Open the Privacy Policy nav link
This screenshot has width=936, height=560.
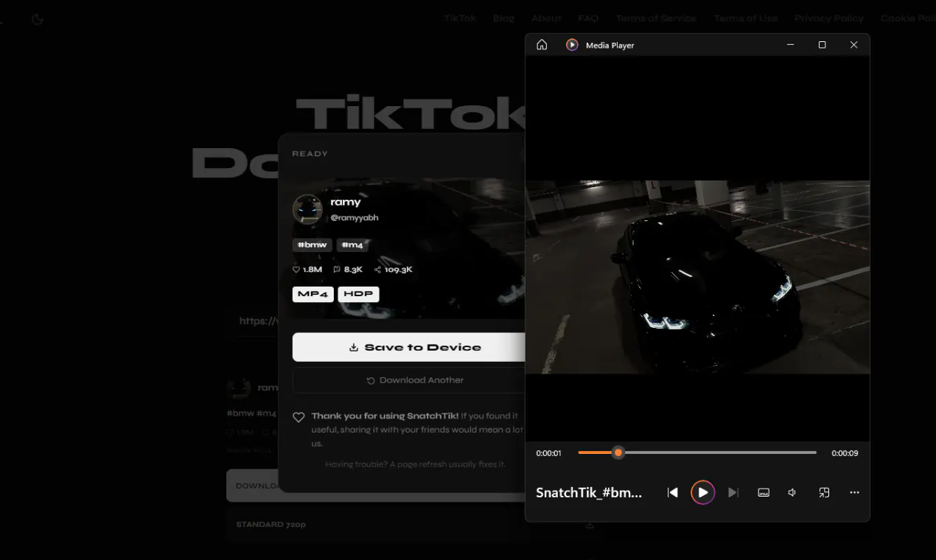click(x=829, y=18)
